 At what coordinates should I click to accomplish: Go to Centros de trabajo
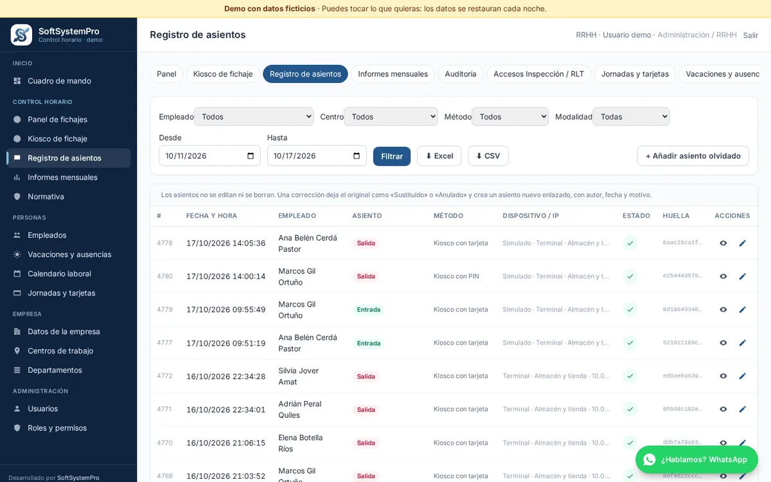(68, 351)
